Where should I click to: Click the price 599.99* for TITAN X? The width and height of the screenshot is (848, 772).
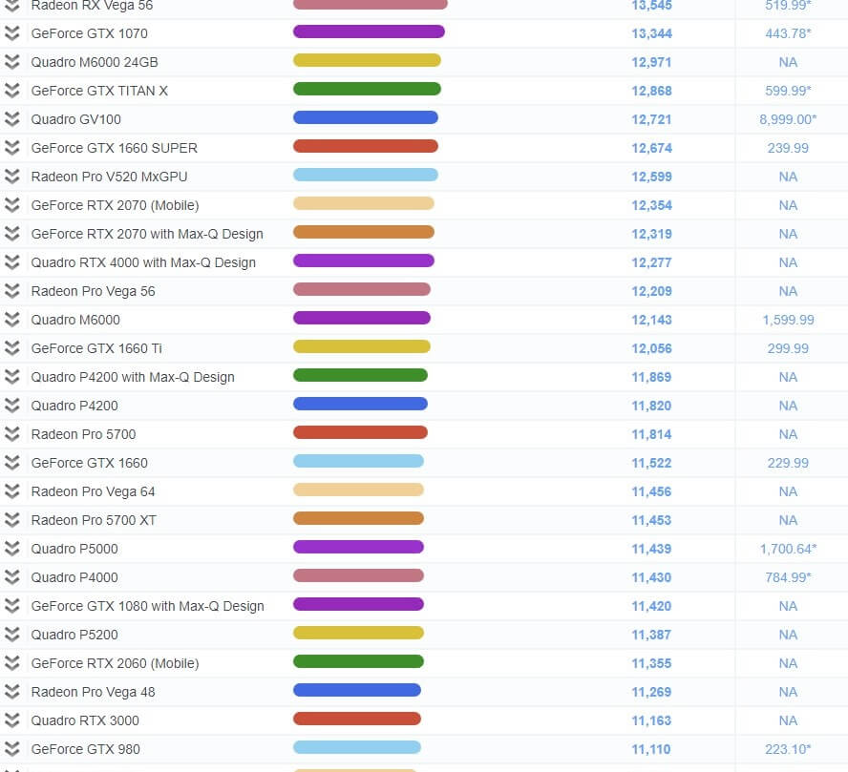tap(788, 91)
